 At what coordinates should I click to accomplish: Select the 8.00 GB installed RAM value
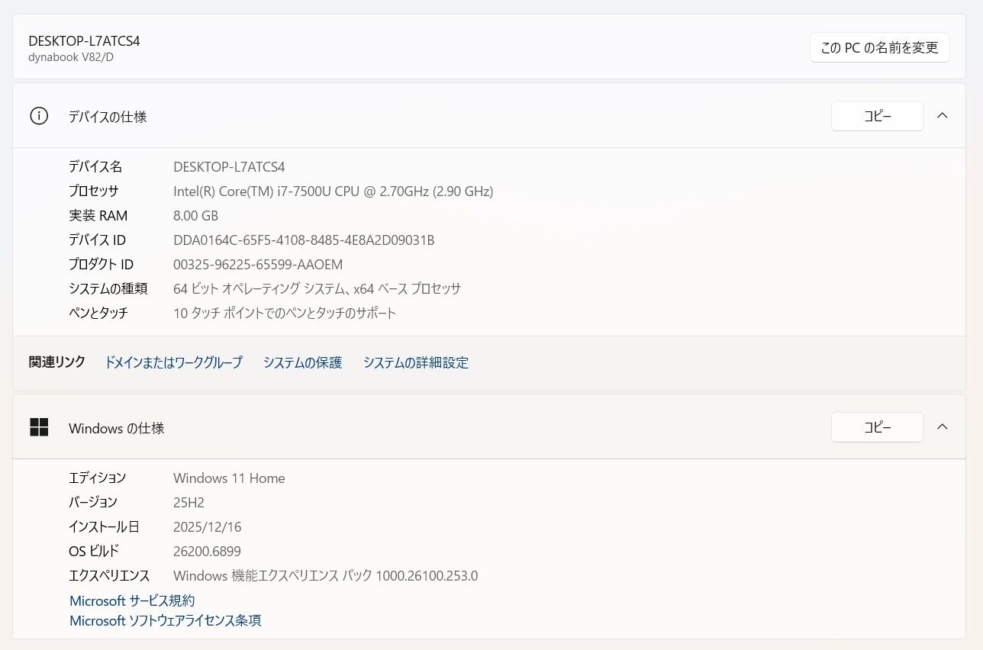coord(196,215)
